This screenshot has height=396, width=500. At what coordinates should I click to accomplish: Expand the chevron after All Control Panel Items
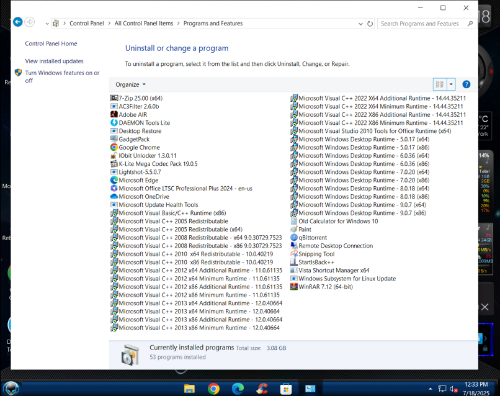point(178,24)
